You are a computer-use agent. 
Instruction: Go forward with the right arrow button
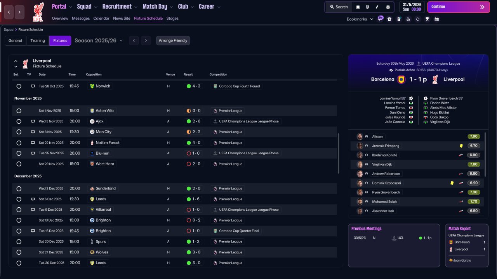20,12
